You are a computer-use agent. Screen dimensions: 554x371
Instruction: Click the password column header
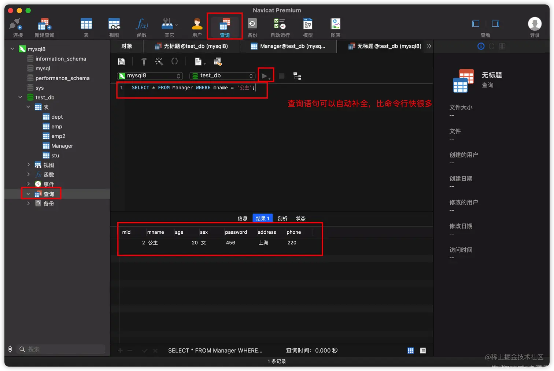click(236, 232)
